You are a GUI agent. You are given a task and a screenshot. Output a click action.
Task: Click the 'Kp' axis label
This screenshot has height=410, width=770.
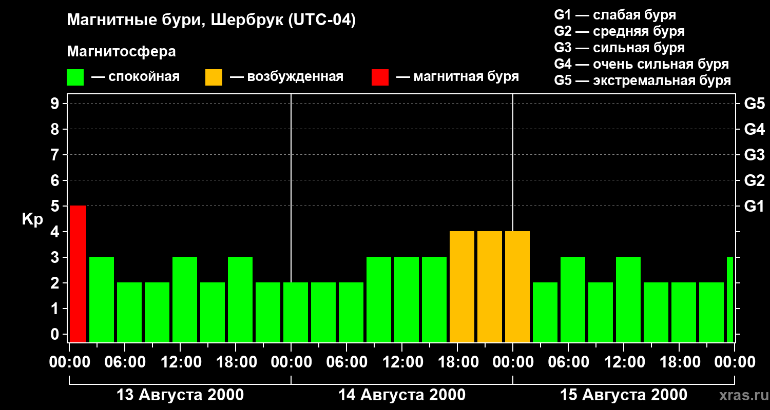[x=32, y=220]
